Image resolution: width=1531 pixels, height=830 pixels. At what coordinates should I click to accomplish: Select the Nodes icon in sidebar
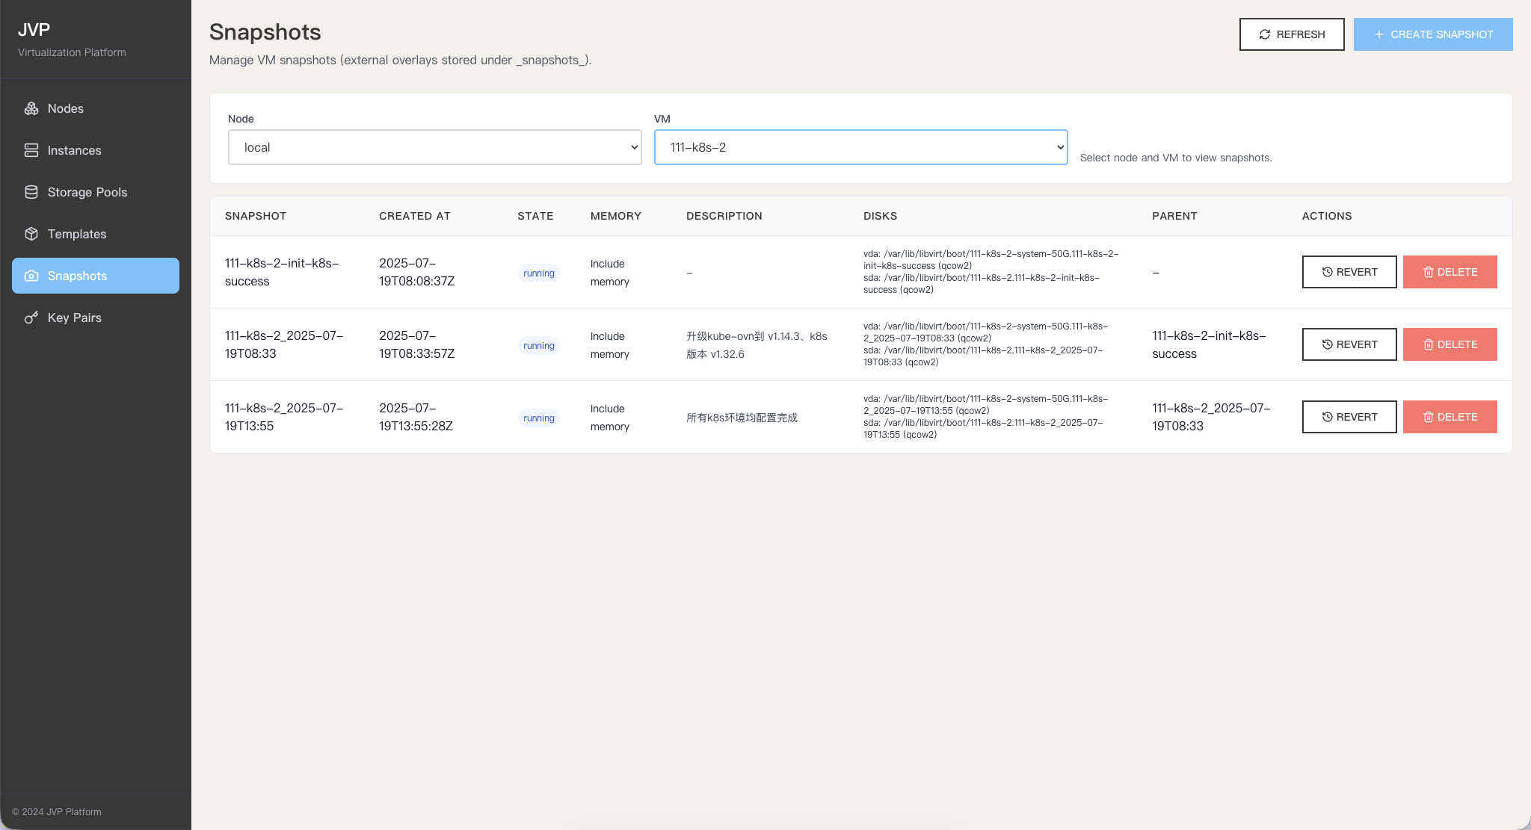31,108
